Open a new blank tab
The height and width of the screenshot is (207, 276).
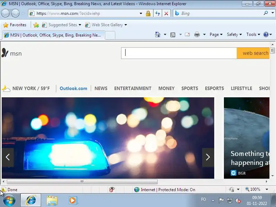click(x=110, y=35)
